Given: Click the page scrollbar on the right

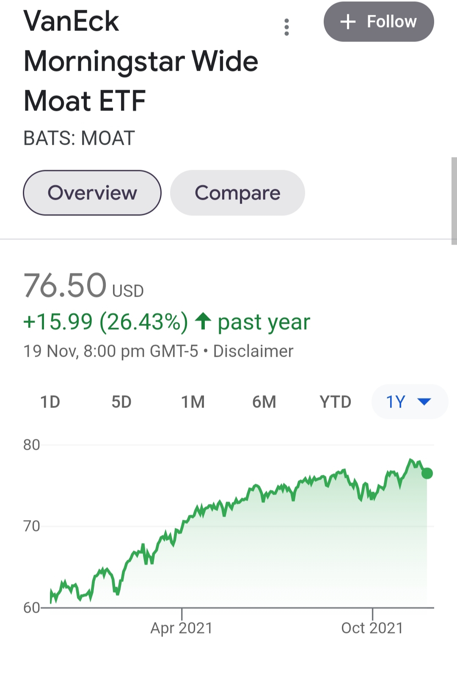Looking at the screenshot, I should [x=454, y=201].
